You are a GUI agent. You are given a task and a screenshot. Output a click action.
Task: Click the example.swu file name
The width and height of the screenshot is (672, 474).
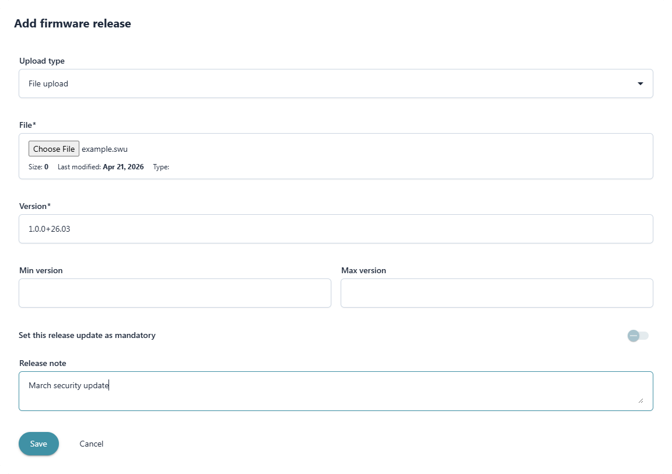click(104, 149)
